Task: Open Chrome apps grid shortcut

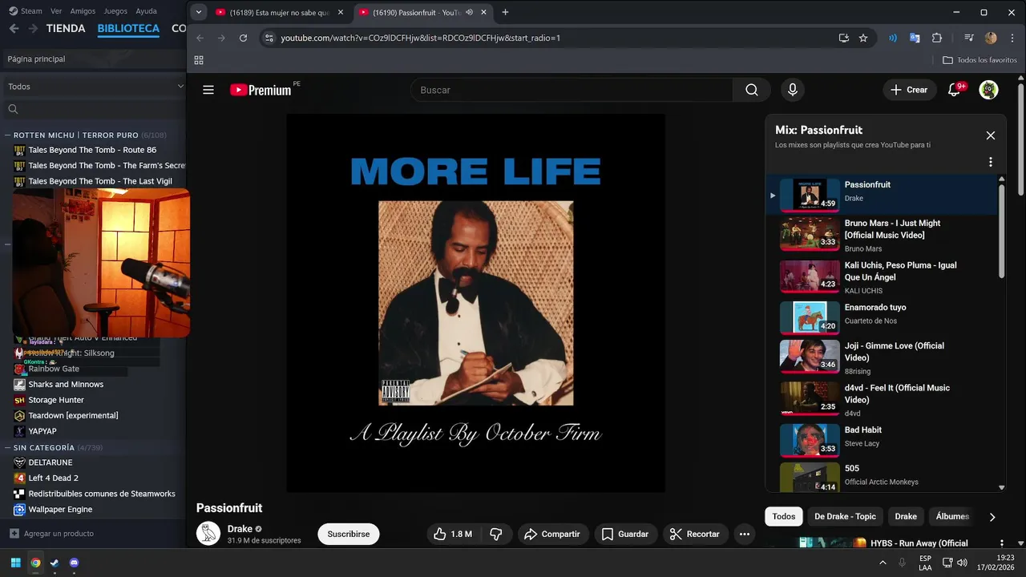Action: click(x=199, y=60)
